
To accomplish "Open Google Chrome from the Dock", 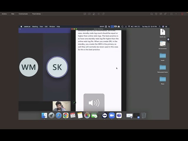I will pos(66,115).
